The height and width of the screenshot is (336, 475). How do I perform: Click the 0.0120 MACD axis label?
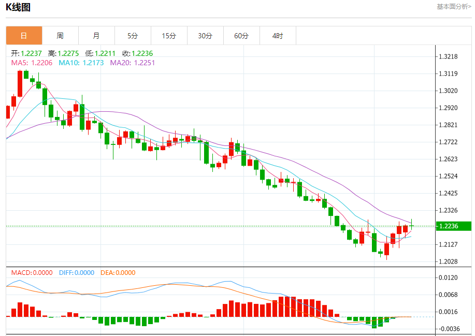pyautogui.click(x=449, y=277)
